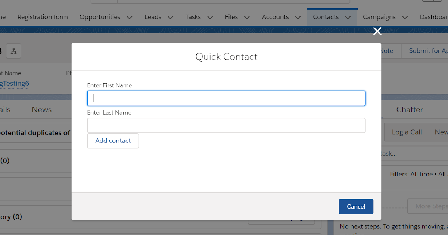448x235 pixels.
Task: Open the Opportunities dropdown menu
Action: click(129, 17)
